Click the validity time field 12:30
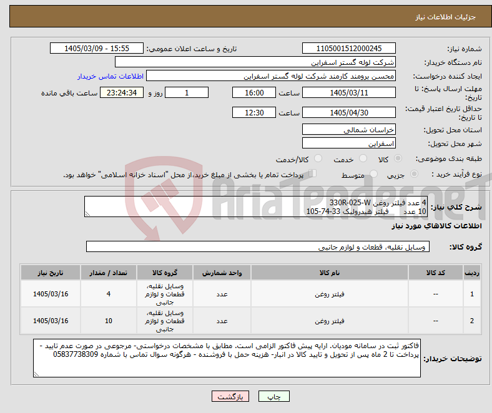492x413 pixels. (254, 112)
